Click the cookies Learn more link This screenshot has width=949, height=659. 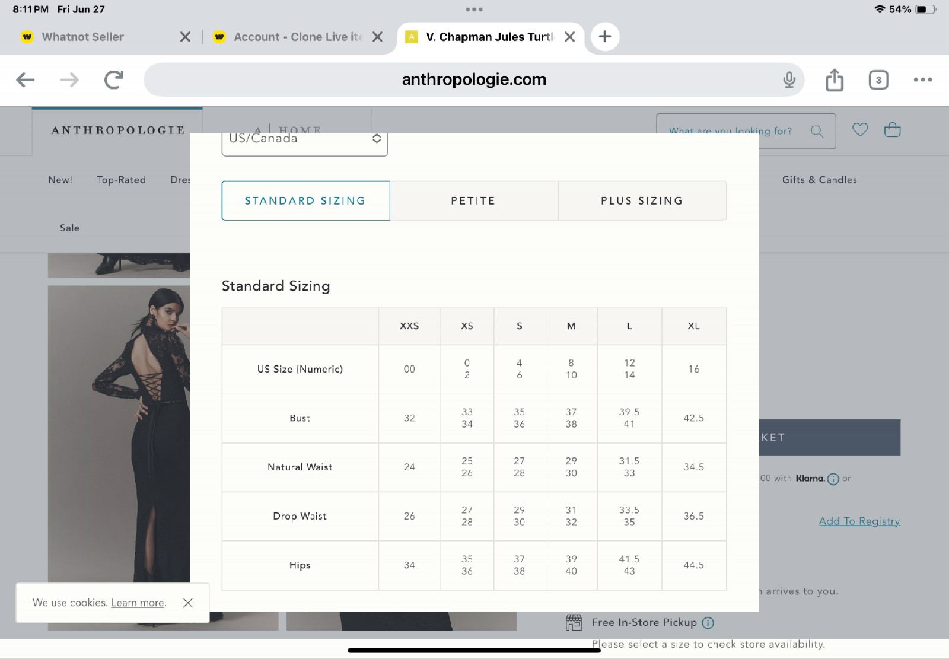pos(138,603)
